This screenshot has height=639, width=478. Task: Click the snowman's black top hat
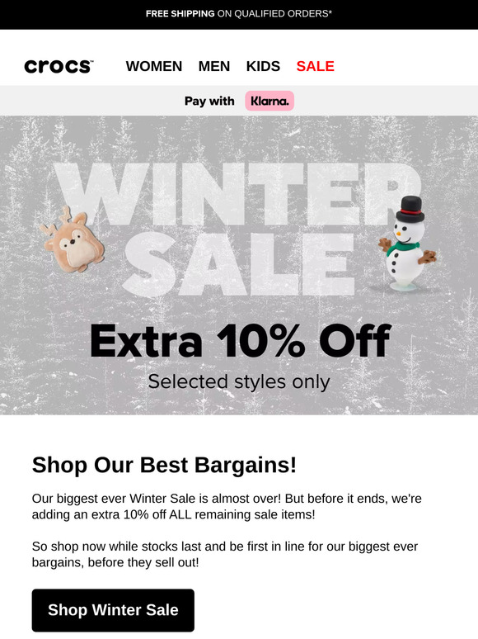point(410,210)
